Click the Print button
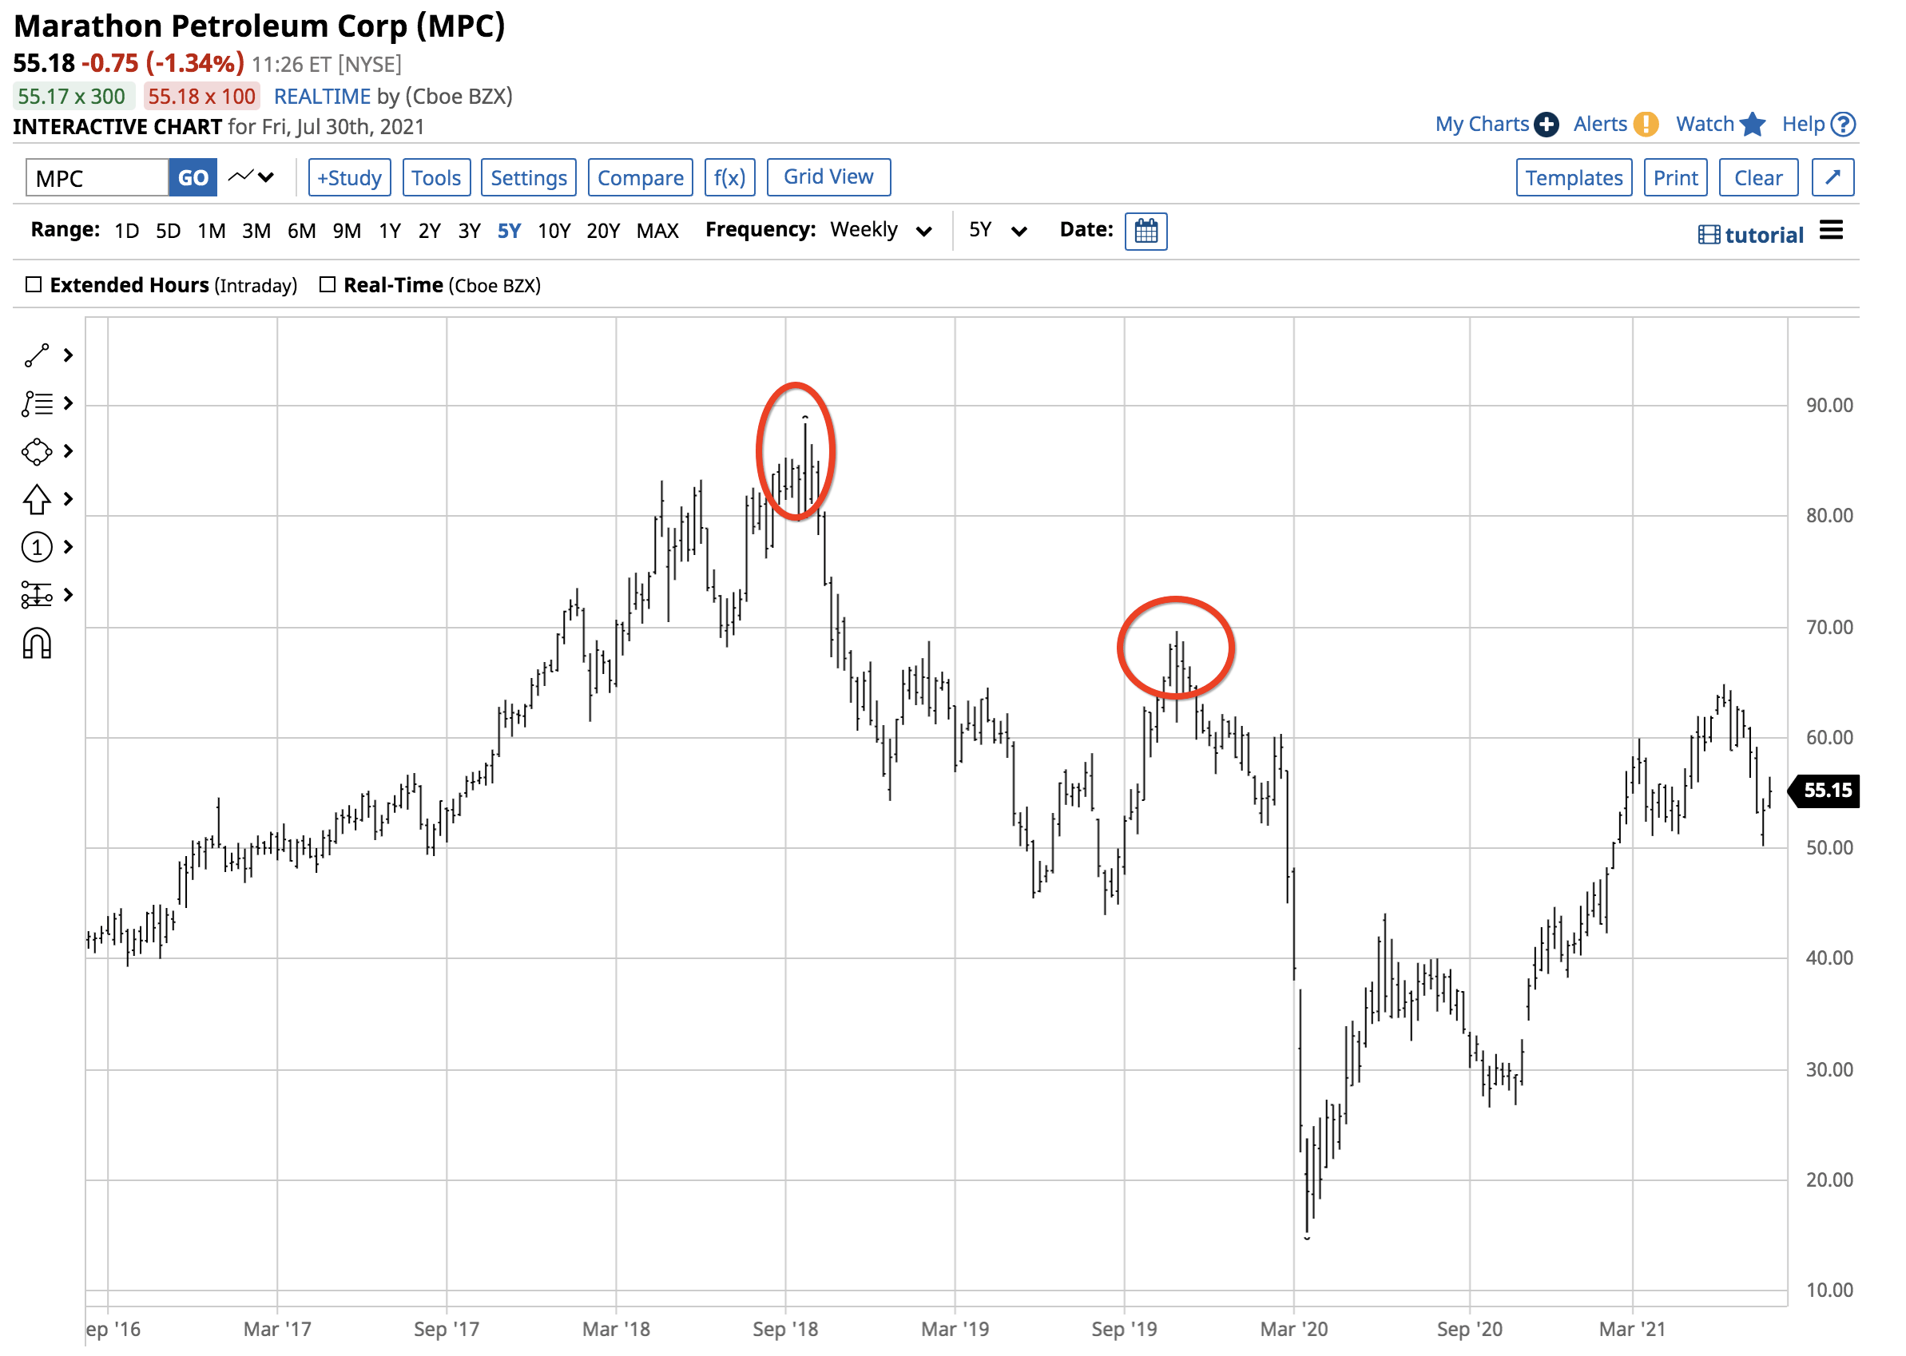 1674,178
